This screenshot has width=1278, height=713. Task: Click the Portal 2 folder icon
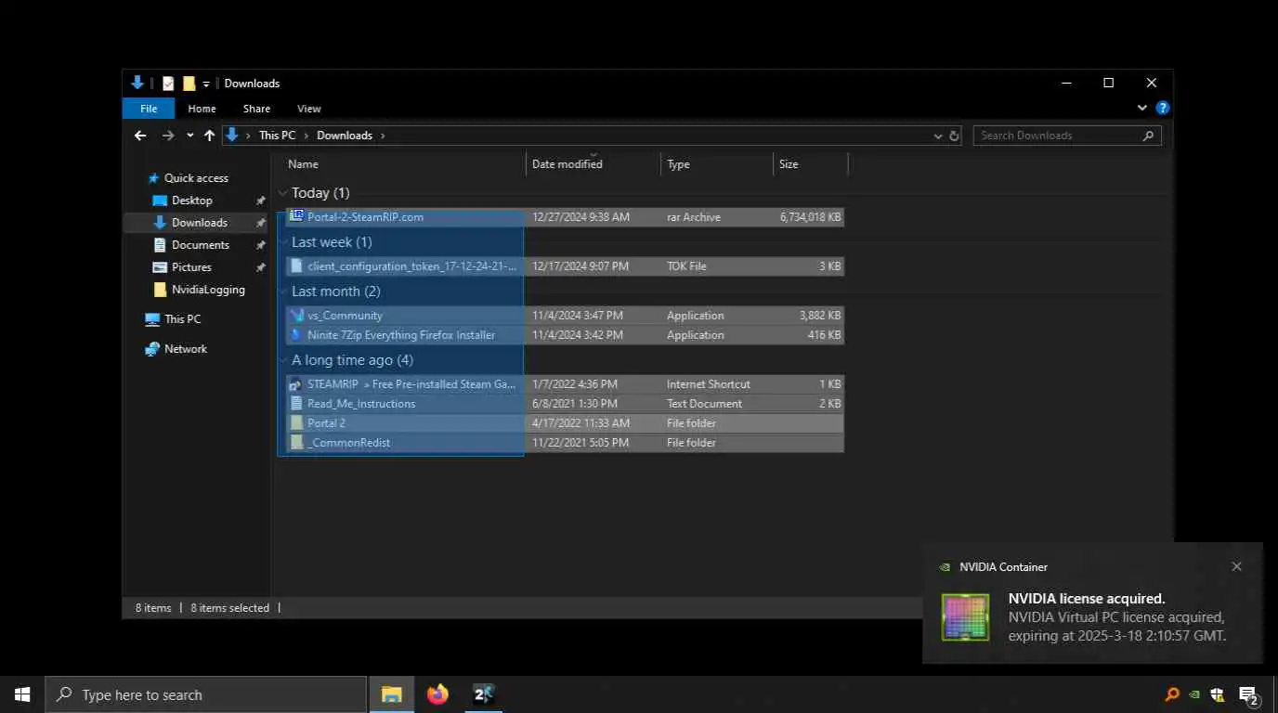[297, 423]
